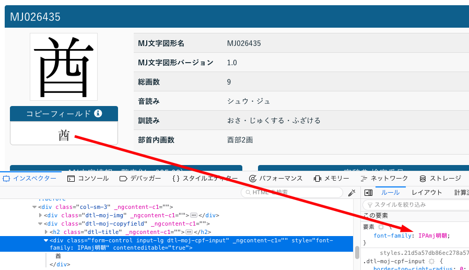
Task: Click ellipsis badge in h2 dtl-title node
Action: tap(189, 232)
